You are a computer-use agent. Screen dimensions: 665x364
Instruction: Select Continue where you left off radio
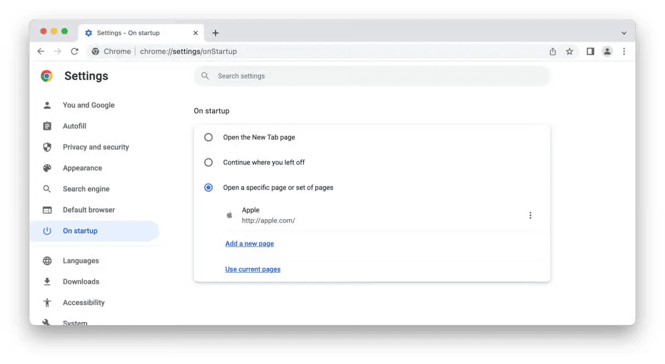[209, 162]
